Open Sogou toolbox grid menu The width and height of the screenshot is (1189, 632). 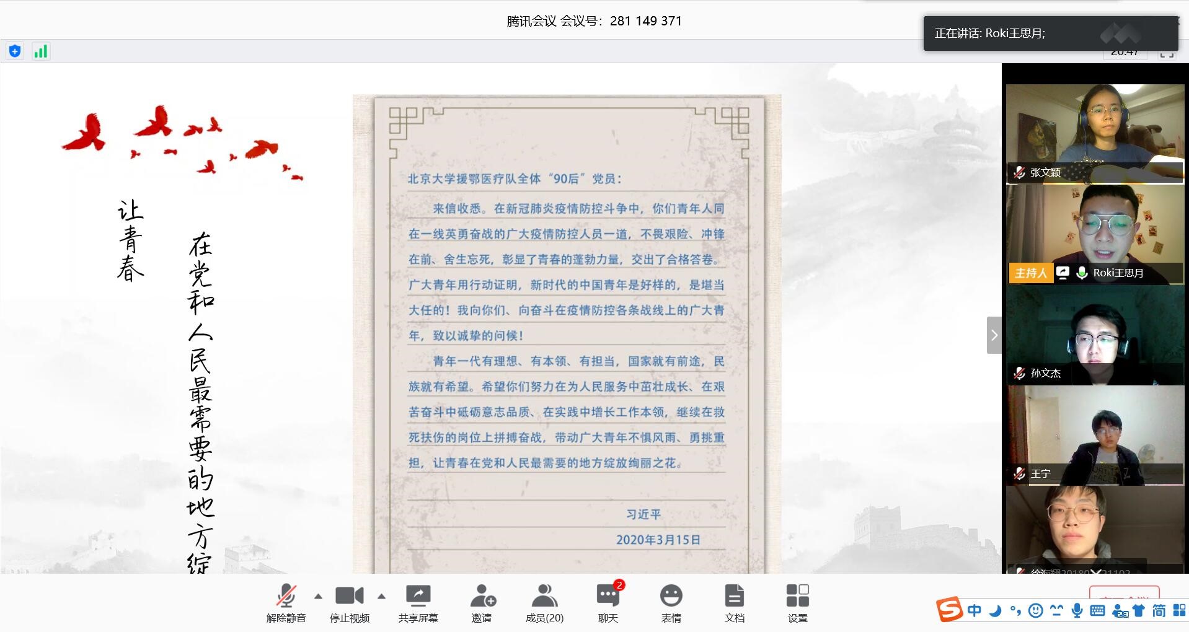(x=1179, y=611)
